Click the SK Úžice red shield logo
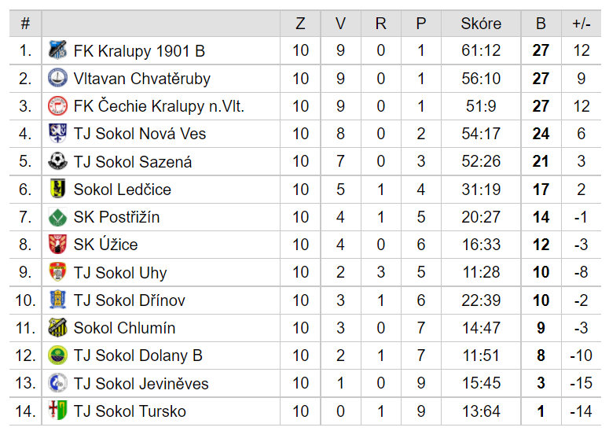Screen dimensions: 609x431 [57, 245]
